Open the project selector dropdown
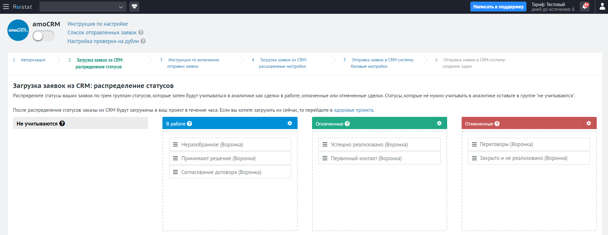 point(83,7)
